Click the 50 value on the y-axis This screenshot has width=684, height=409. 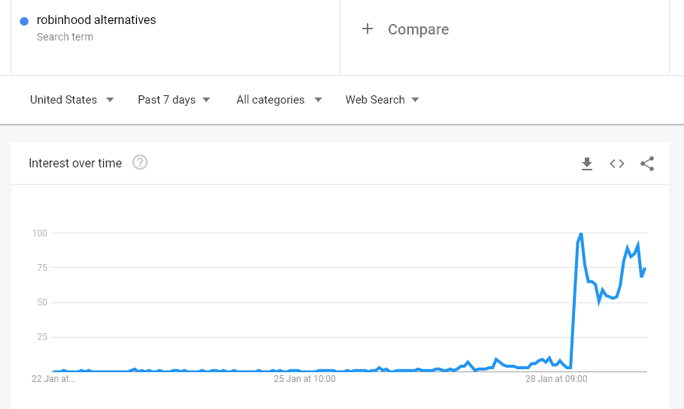pos(41,302)
